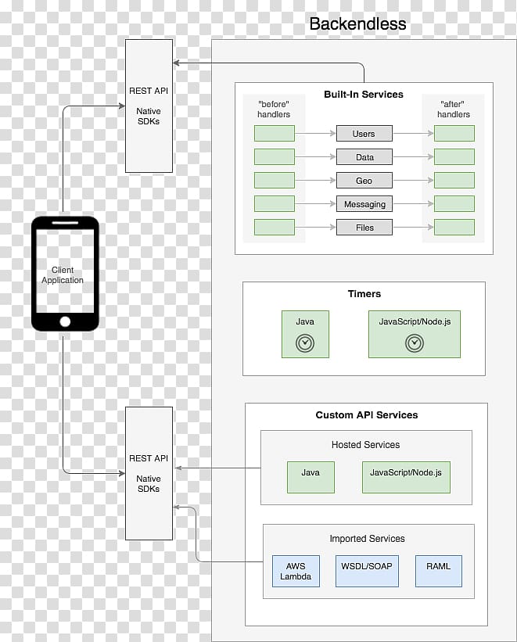Select the JavaScript/Node.js box under Timers
Screen dimensions: 517x642
pos(415,334)
